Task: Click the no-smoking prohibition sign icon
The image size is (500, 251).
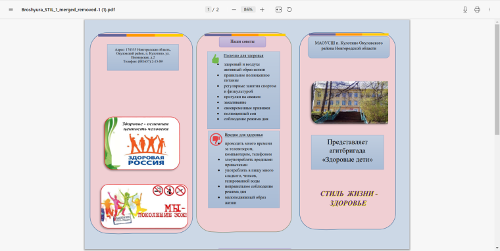Action: (x=157, y=191)
